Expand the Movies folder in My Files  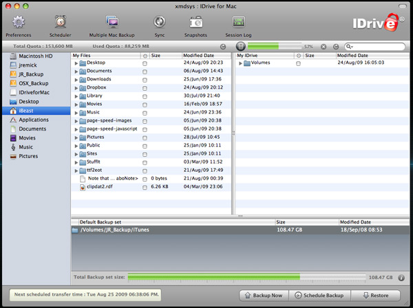point(76,104)
